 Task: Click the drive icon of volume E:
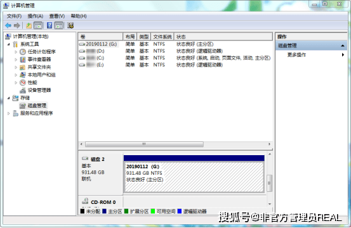pos(82,65)
